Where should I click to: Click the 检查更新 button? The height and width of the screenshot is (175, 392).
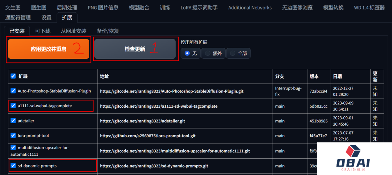point(135,49)
